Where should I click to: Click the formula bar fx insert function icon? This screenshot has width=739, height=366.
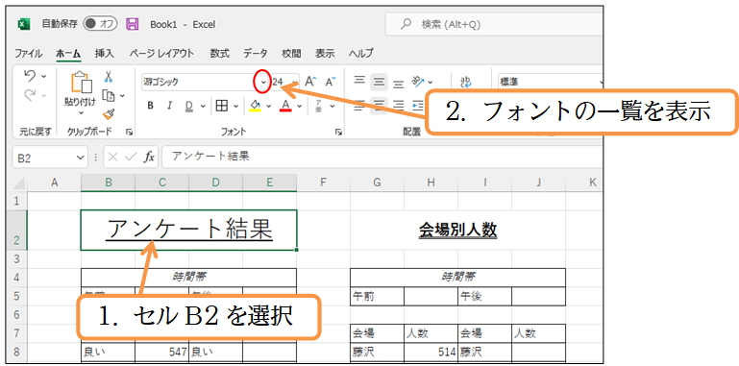[149, 158]
